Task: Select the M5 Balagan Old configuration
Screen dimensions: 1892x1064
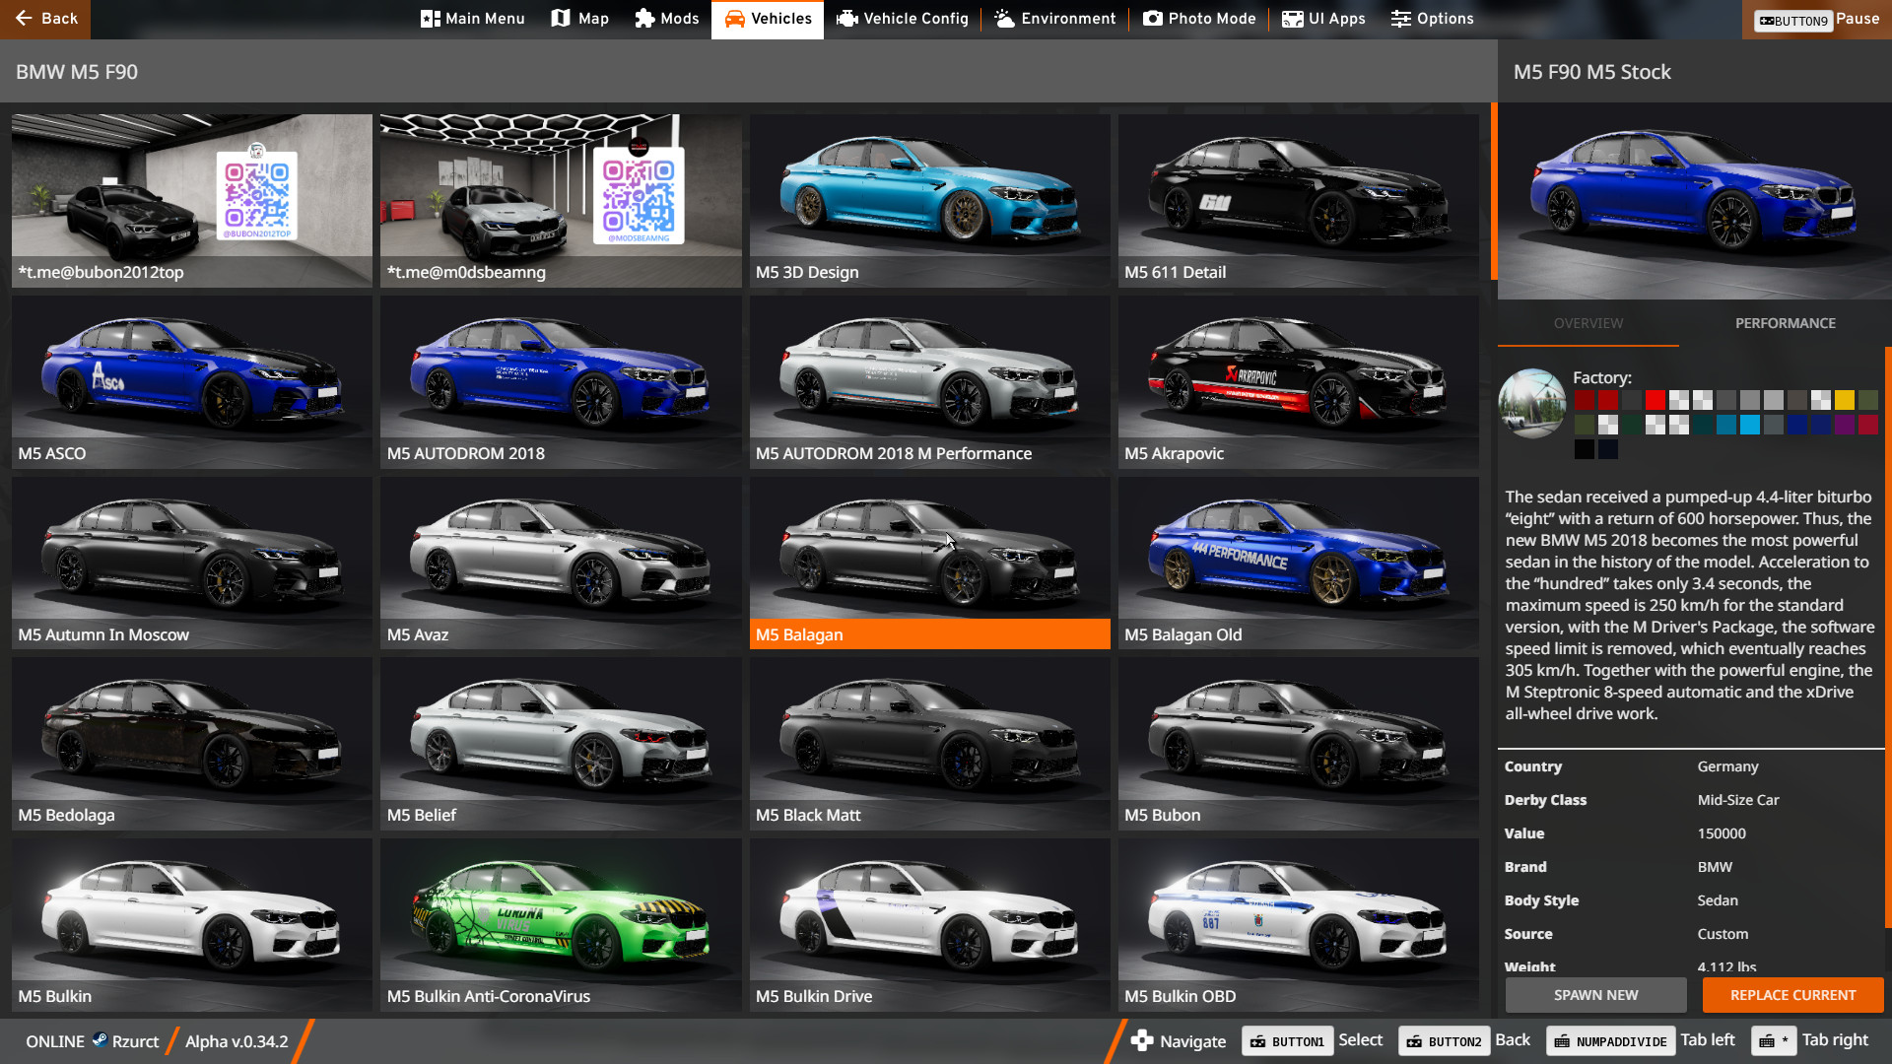Action: [1299, 564]
